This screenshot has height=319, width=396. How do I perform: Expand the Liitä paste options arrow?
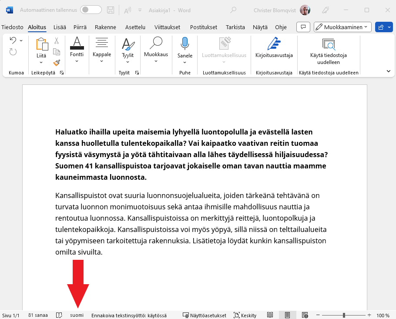[41, 62]
